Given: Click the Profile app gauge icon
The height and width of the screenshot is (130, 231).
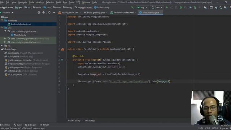Looking at the screenshot, I should click(190, 7).
